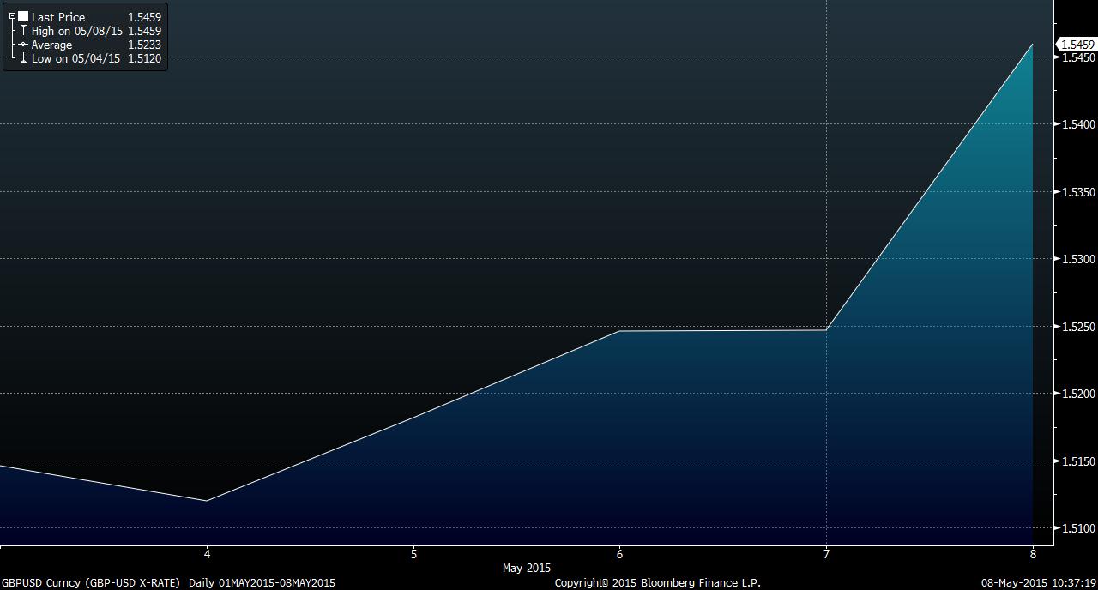Viewport: 1098px width, 590px height.
Task: Click the chart line's low point on May 4
Action: (x=207, y=500)
